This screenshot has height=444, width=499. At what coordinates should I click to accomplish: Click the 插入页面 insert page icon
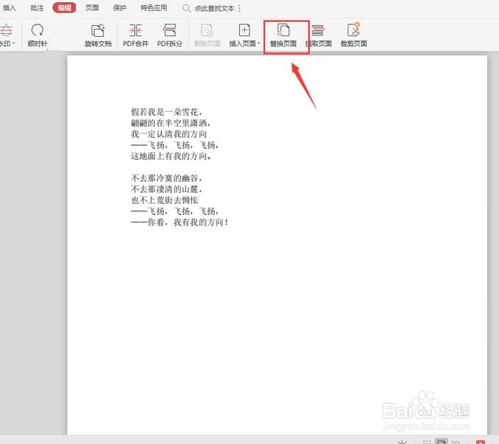point(244,30)
